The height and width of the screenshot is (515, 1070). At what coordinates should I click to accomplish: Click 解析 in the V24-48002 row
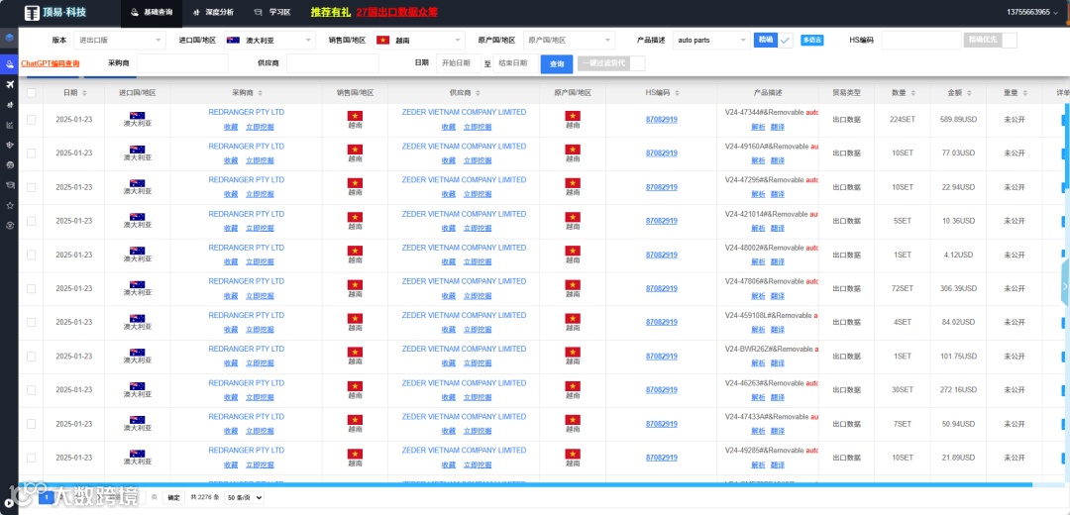[758, 261]
